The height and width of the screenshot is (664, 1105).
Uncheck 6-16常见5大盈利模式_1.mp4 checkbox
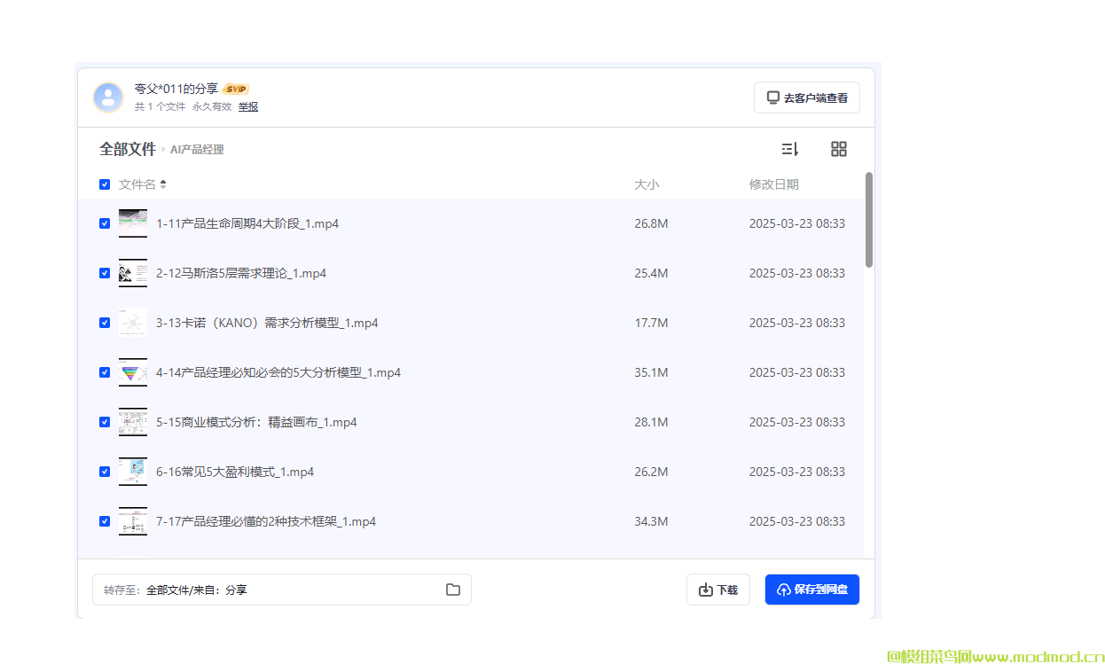tap(105, 472)
